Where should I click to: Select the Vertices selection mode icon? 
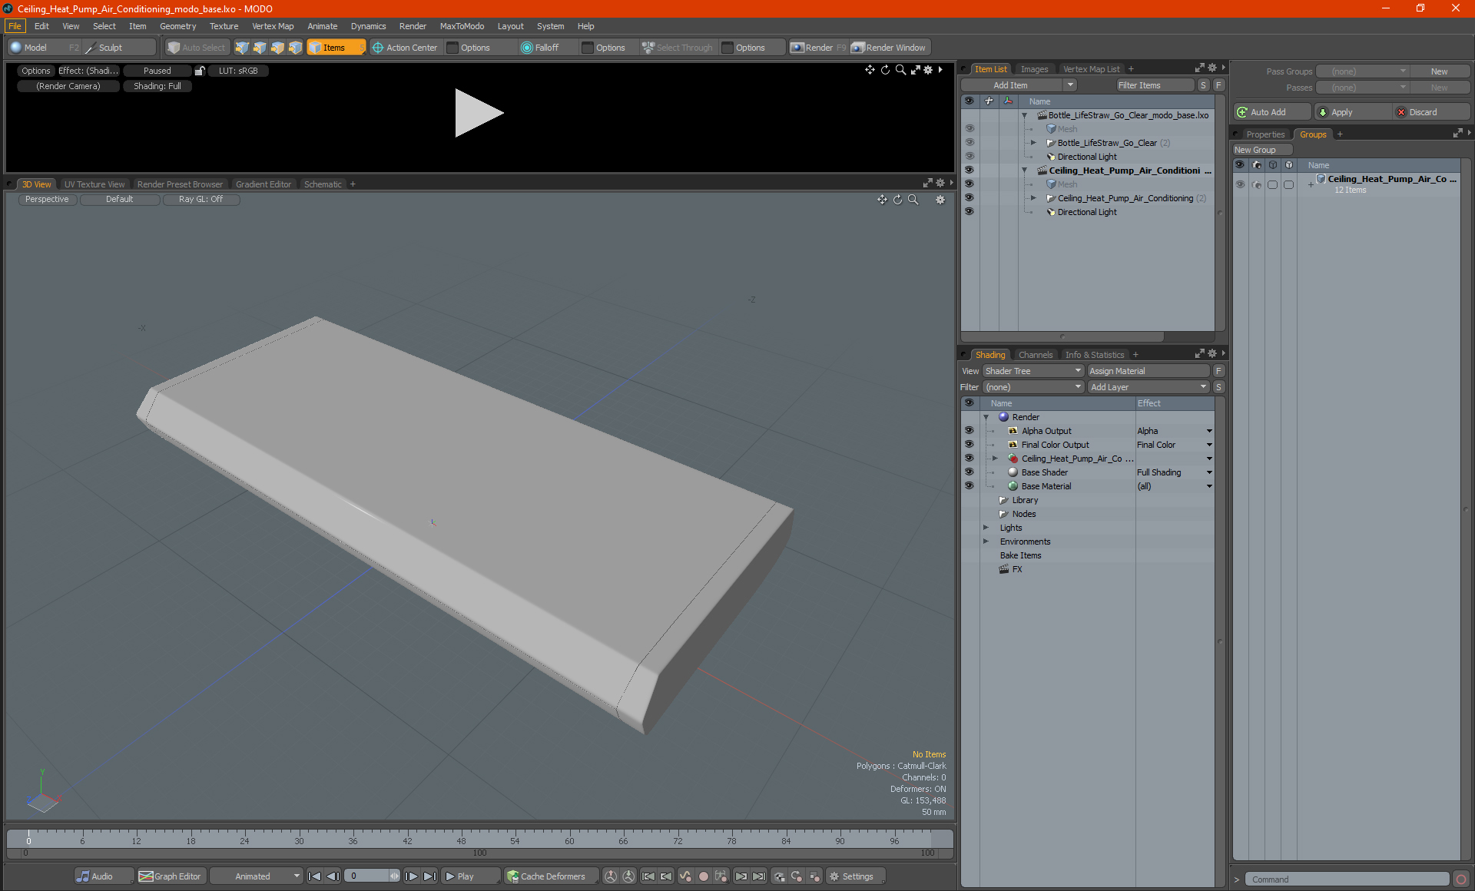[242, 48]
